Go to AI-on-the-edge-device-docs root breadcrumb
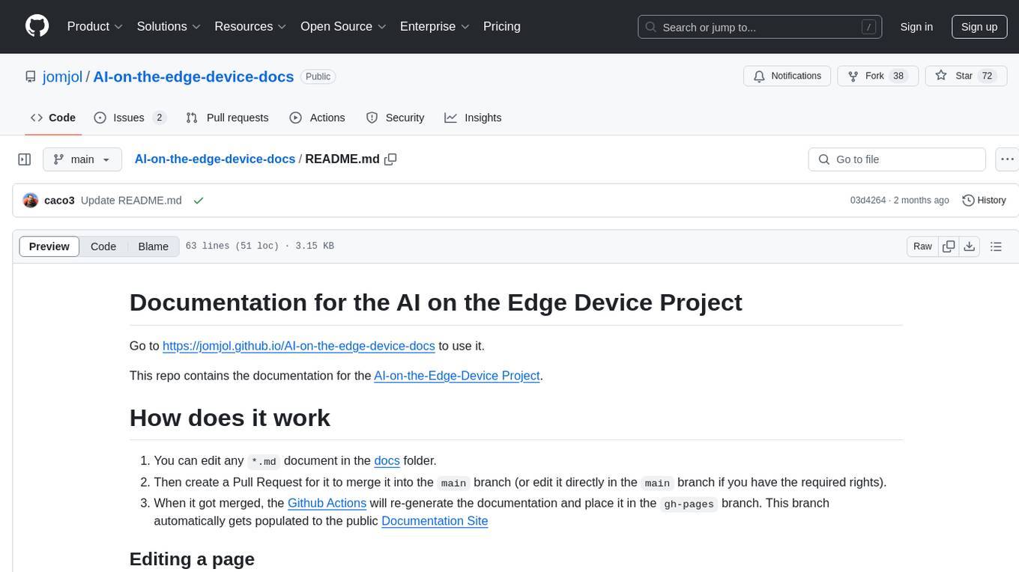Image resolution: width=1019 pixels, height=572 pixels. coord(215,159)
